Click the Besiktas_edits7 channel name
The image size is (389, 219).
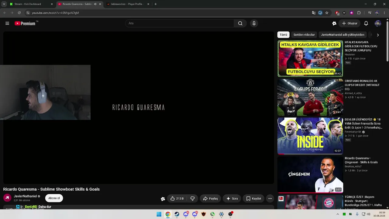353,166
